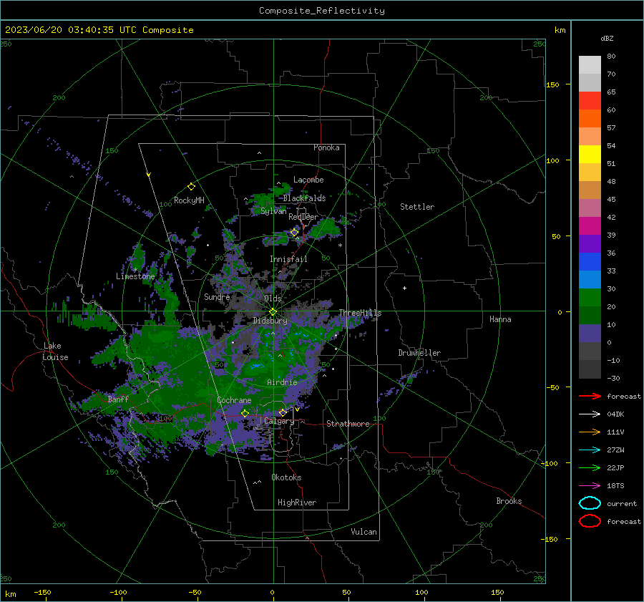This screenshot has height=602, width=644.
Task: Pick the bright yellow 51–54 dBZ swatch
Action: point(590,155)
